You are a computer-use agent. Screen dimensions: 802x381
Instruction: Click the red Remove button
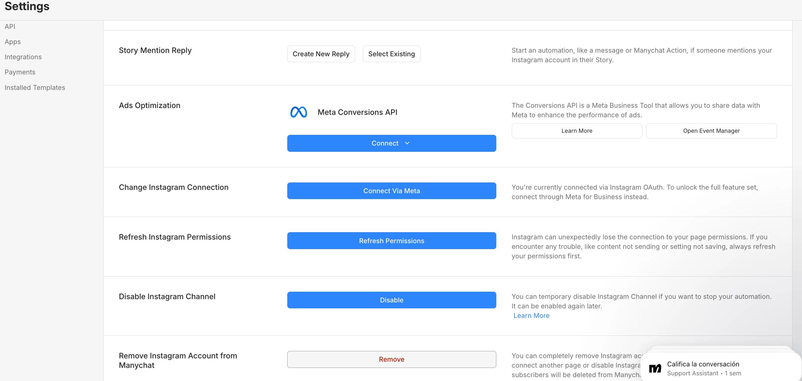click(391, 359)
